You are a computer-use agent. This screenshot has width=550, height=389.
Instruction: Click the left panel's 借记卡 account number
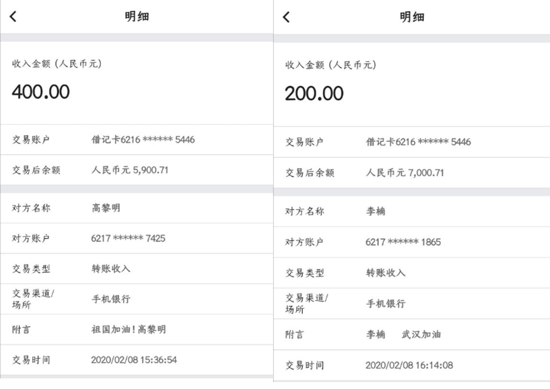(143, 140)
